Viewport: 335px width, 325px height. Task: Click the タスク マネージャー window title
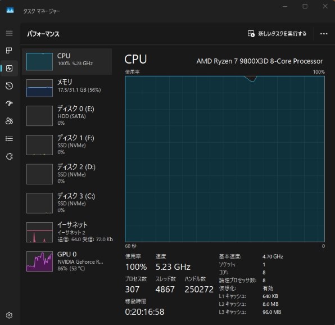coord(42,11)
